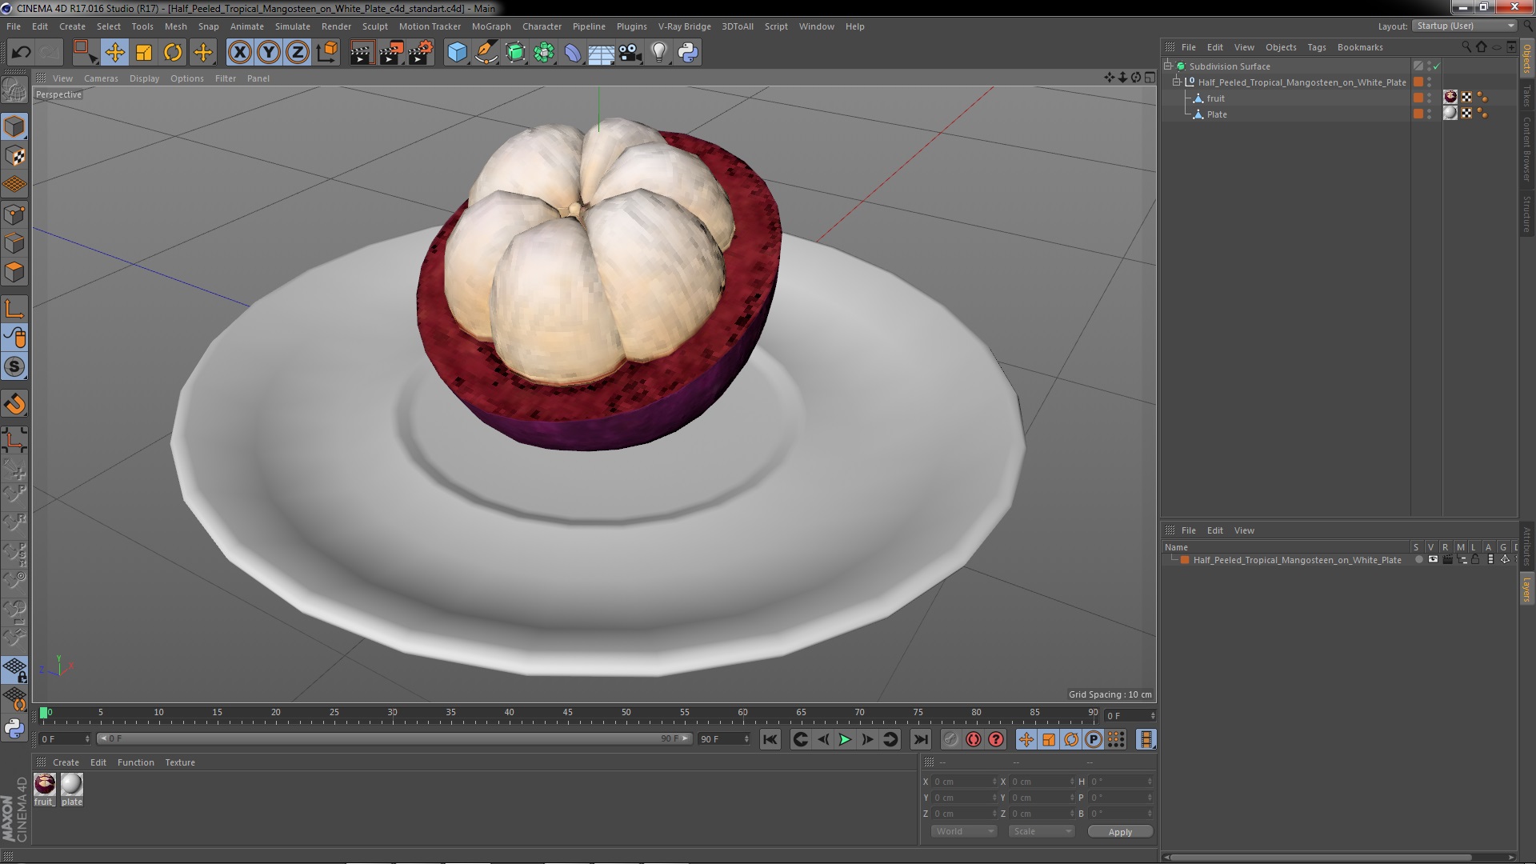Click frame 45 on timeline ruler
The image size is (1536, 864).
coord(567,713)
